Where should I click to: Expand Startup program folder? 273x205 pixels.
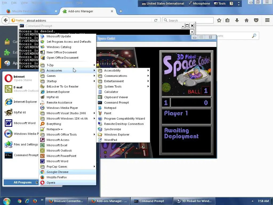(67, 81)
